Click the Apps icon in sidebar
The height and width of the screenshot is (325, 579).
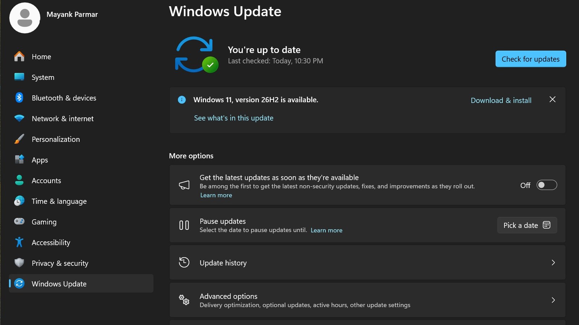point(19,159)
